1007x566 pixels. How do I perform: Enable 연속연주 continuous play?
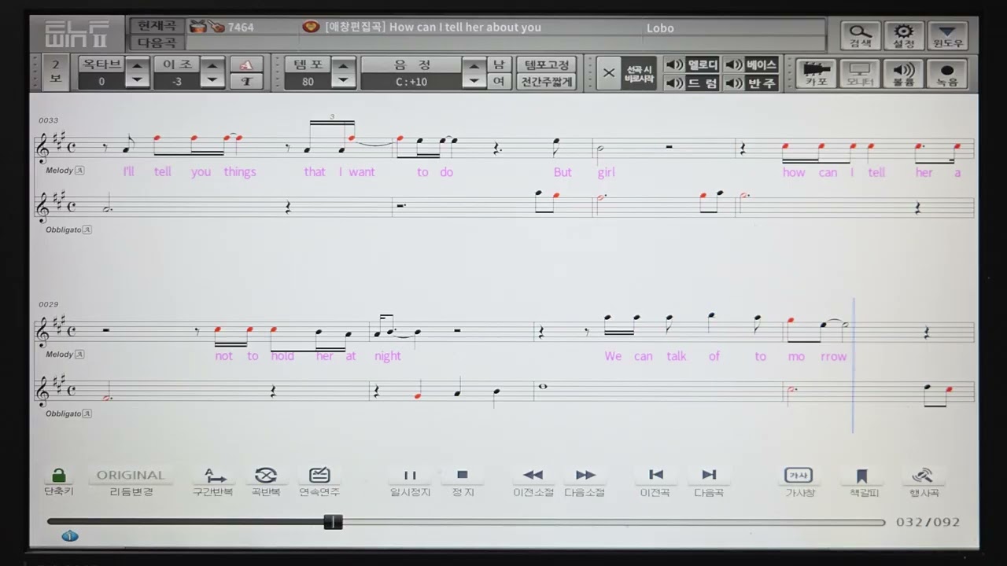[x=319, y=482]
